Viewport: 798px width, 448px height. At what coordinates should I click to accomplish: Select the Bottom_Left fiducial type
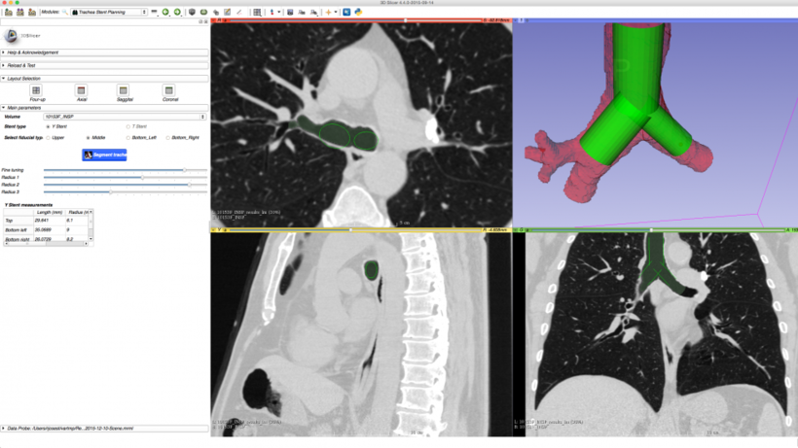click(x=128, y=138)
